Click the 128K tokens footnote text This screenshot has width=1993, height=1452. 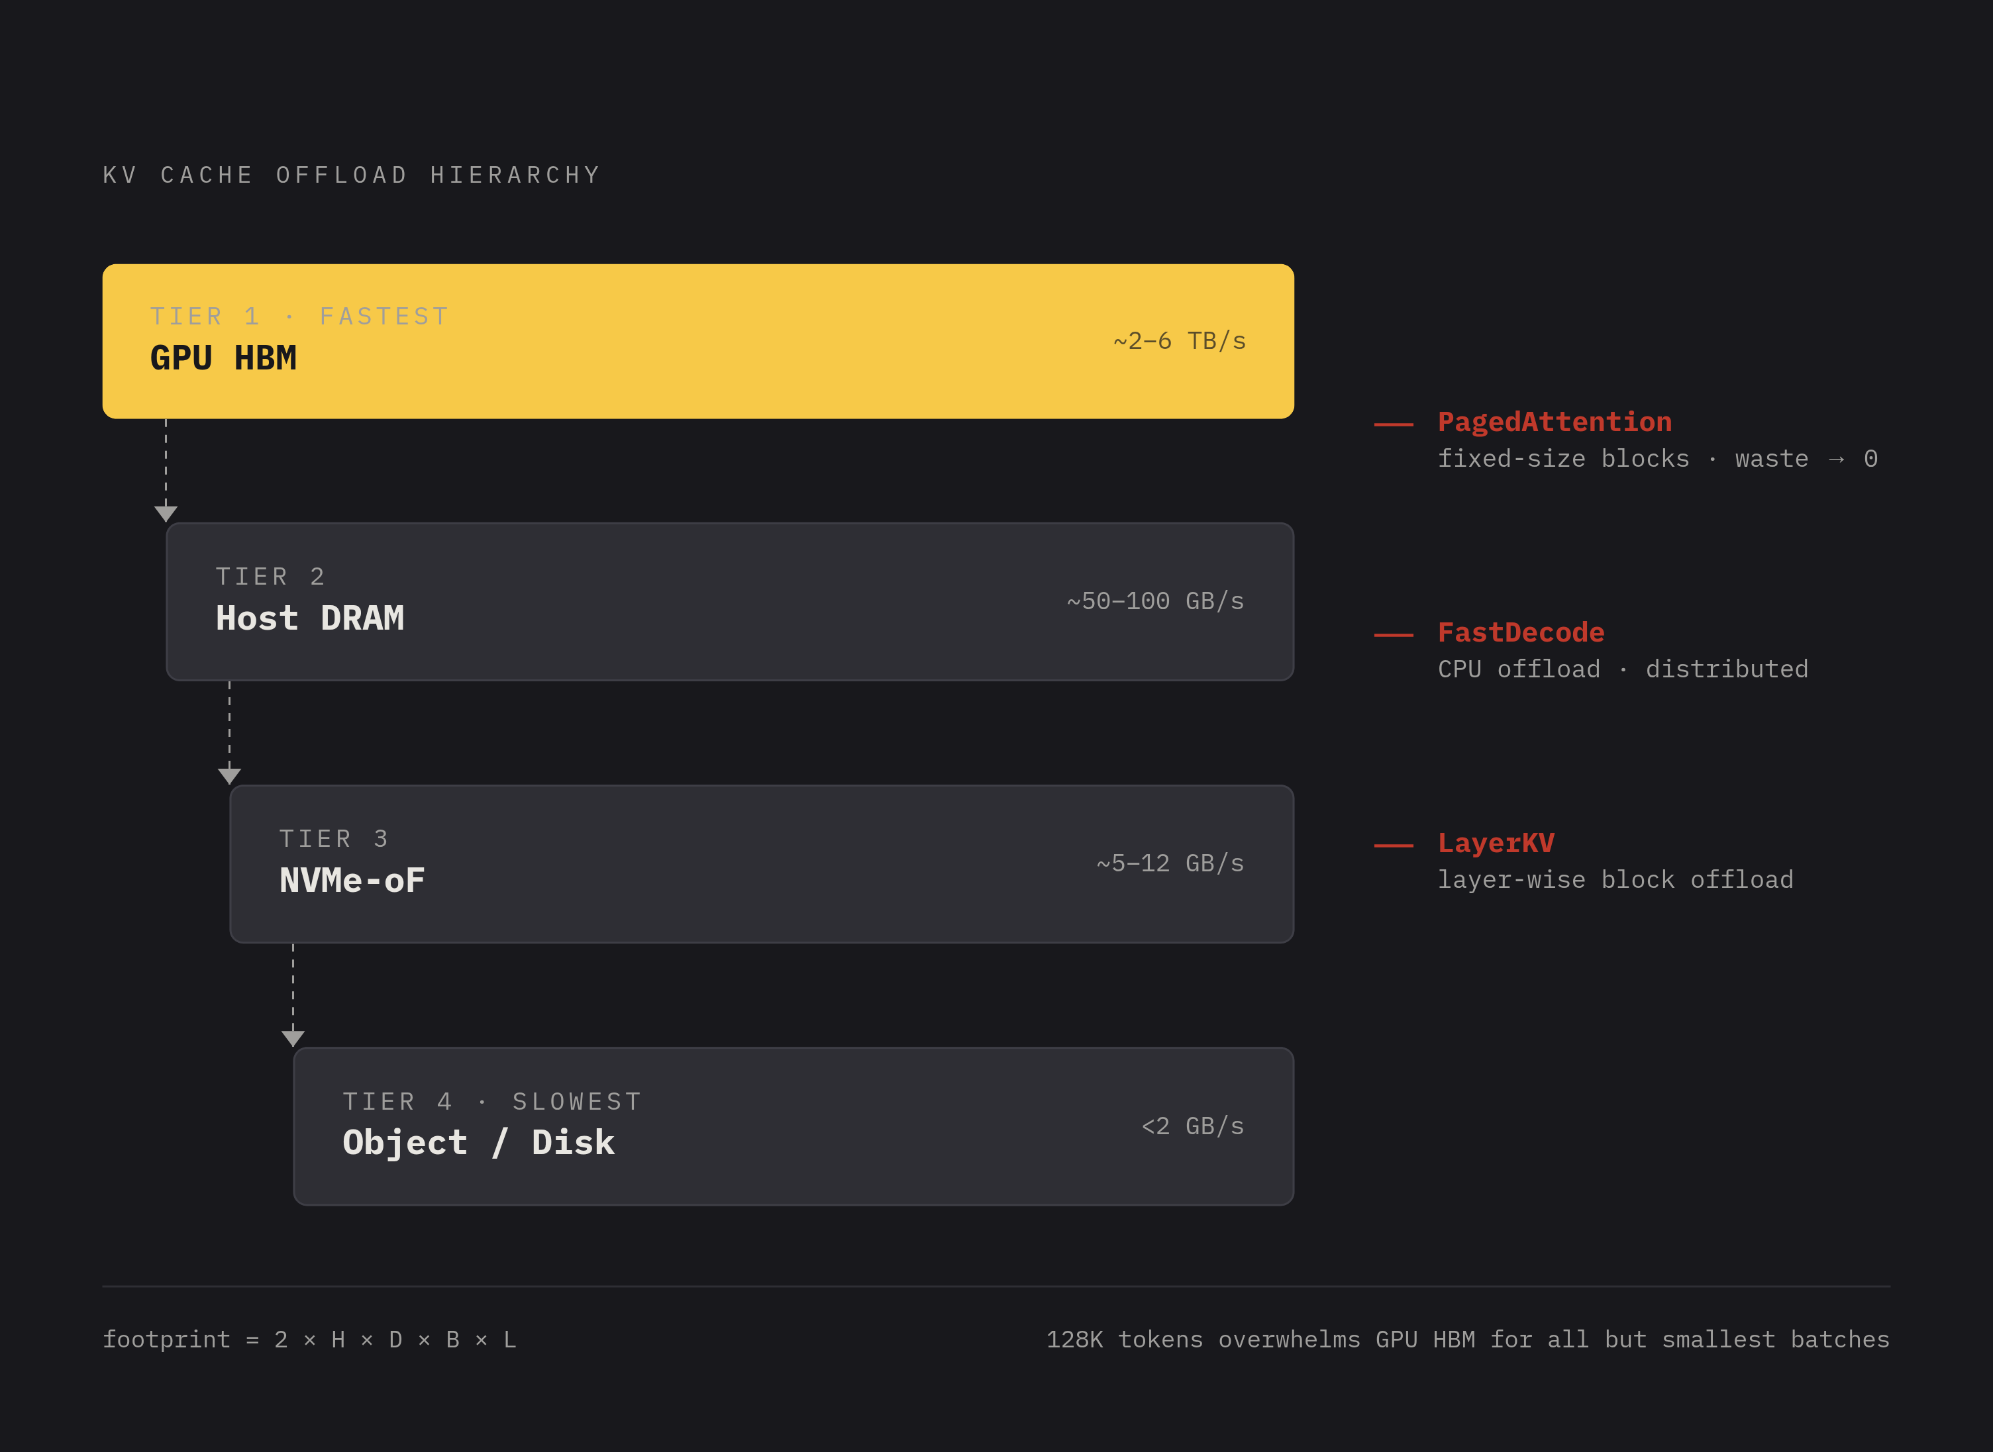1467,1339
